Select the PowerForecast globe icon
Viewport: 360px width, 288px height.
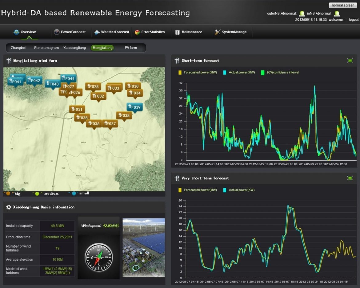[x=57, y=32]
